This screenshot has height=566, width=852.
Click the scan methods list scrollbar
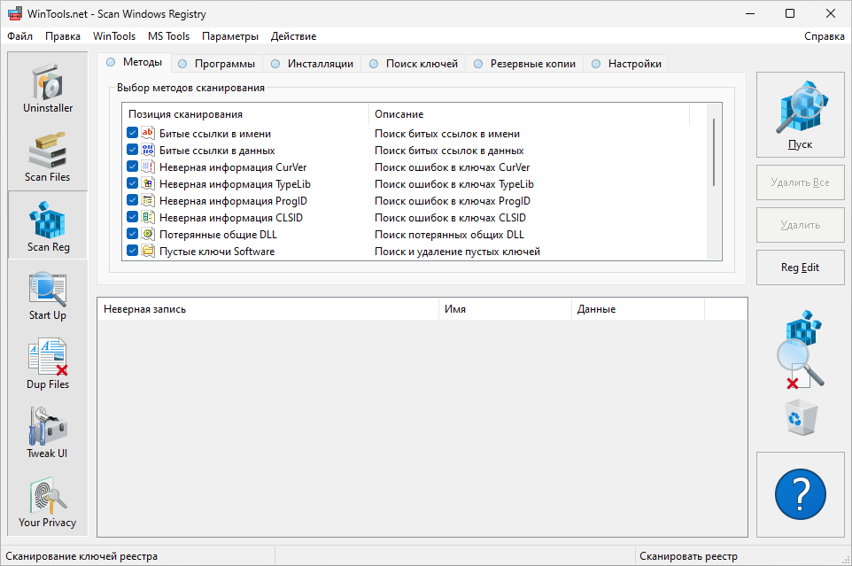[x=713, y=151]
